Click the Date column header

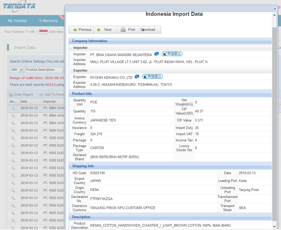(24, 102)
